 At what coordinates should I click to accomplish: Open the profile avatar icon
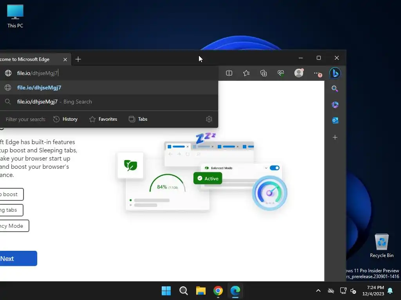point(299,73)
